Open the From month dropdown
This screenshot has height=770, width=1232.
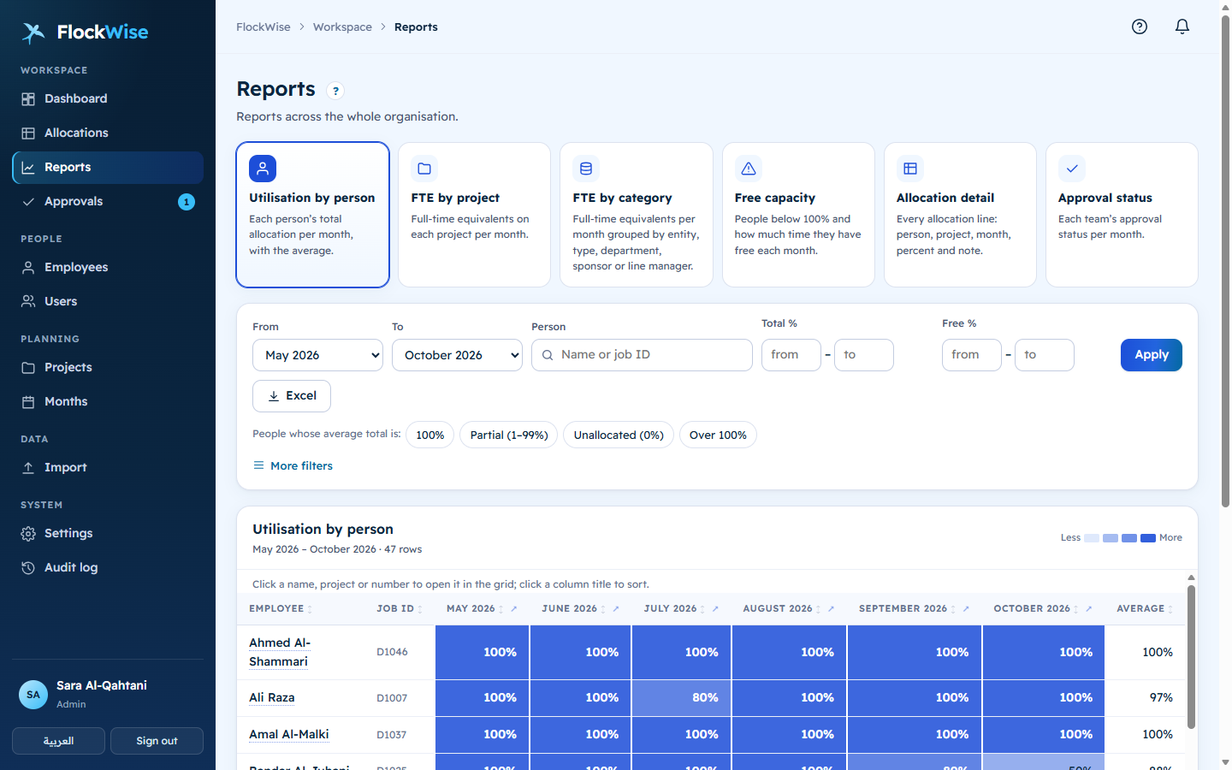click(x=317, y=355)
